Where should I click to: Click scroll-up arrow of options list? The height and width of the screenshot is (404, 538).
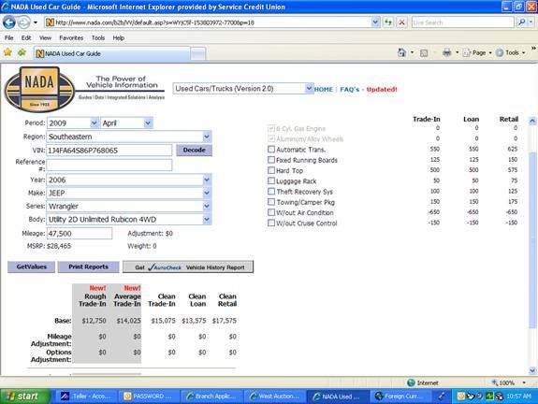point(532,121)
